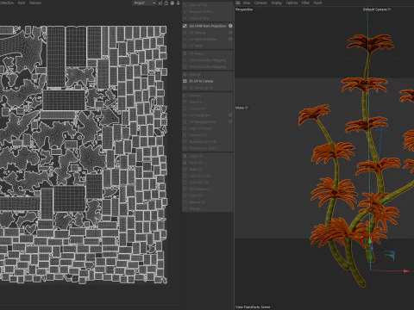The height and width of the screenshot is (310, 414).
Task: Click the Flip Sequence command
Action: click(199, 189)
